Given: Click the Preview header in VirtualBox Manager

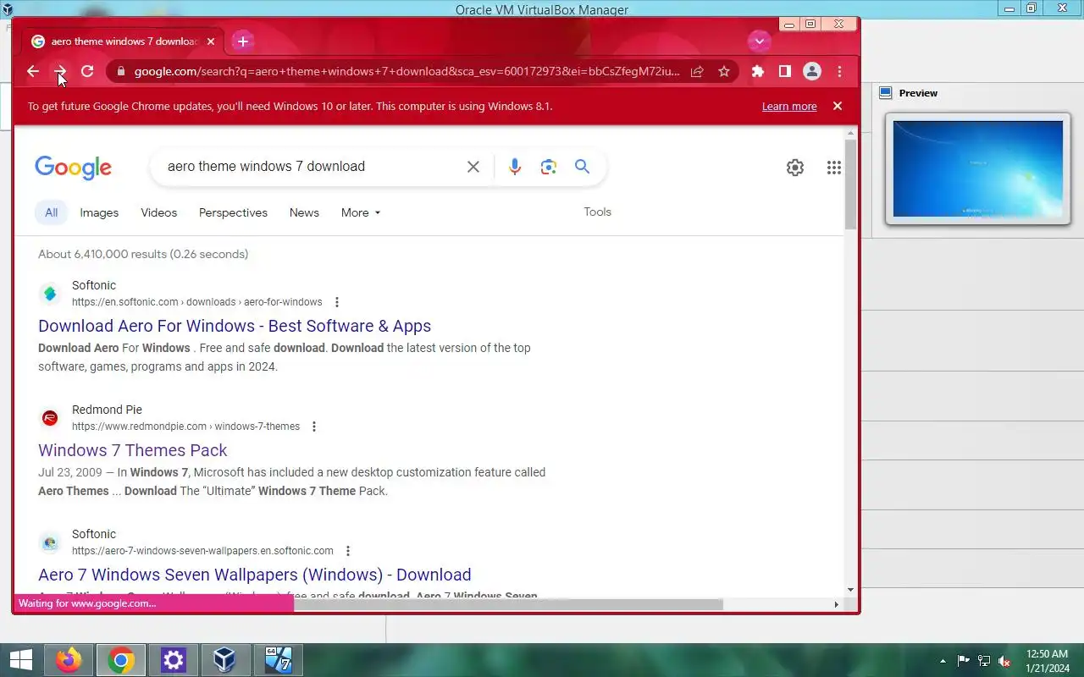Looking at the screenshot, I should pos(918,93).
